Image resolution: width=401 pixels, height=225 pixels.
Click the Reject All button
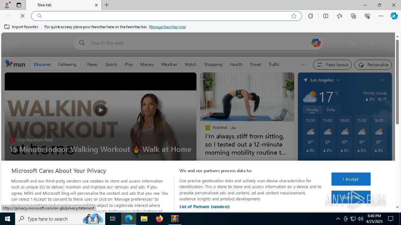[351, 197]
